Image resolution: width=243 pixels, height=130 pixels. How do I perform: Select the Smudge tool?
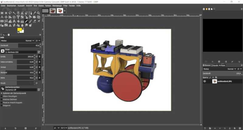tap(26, 25)
